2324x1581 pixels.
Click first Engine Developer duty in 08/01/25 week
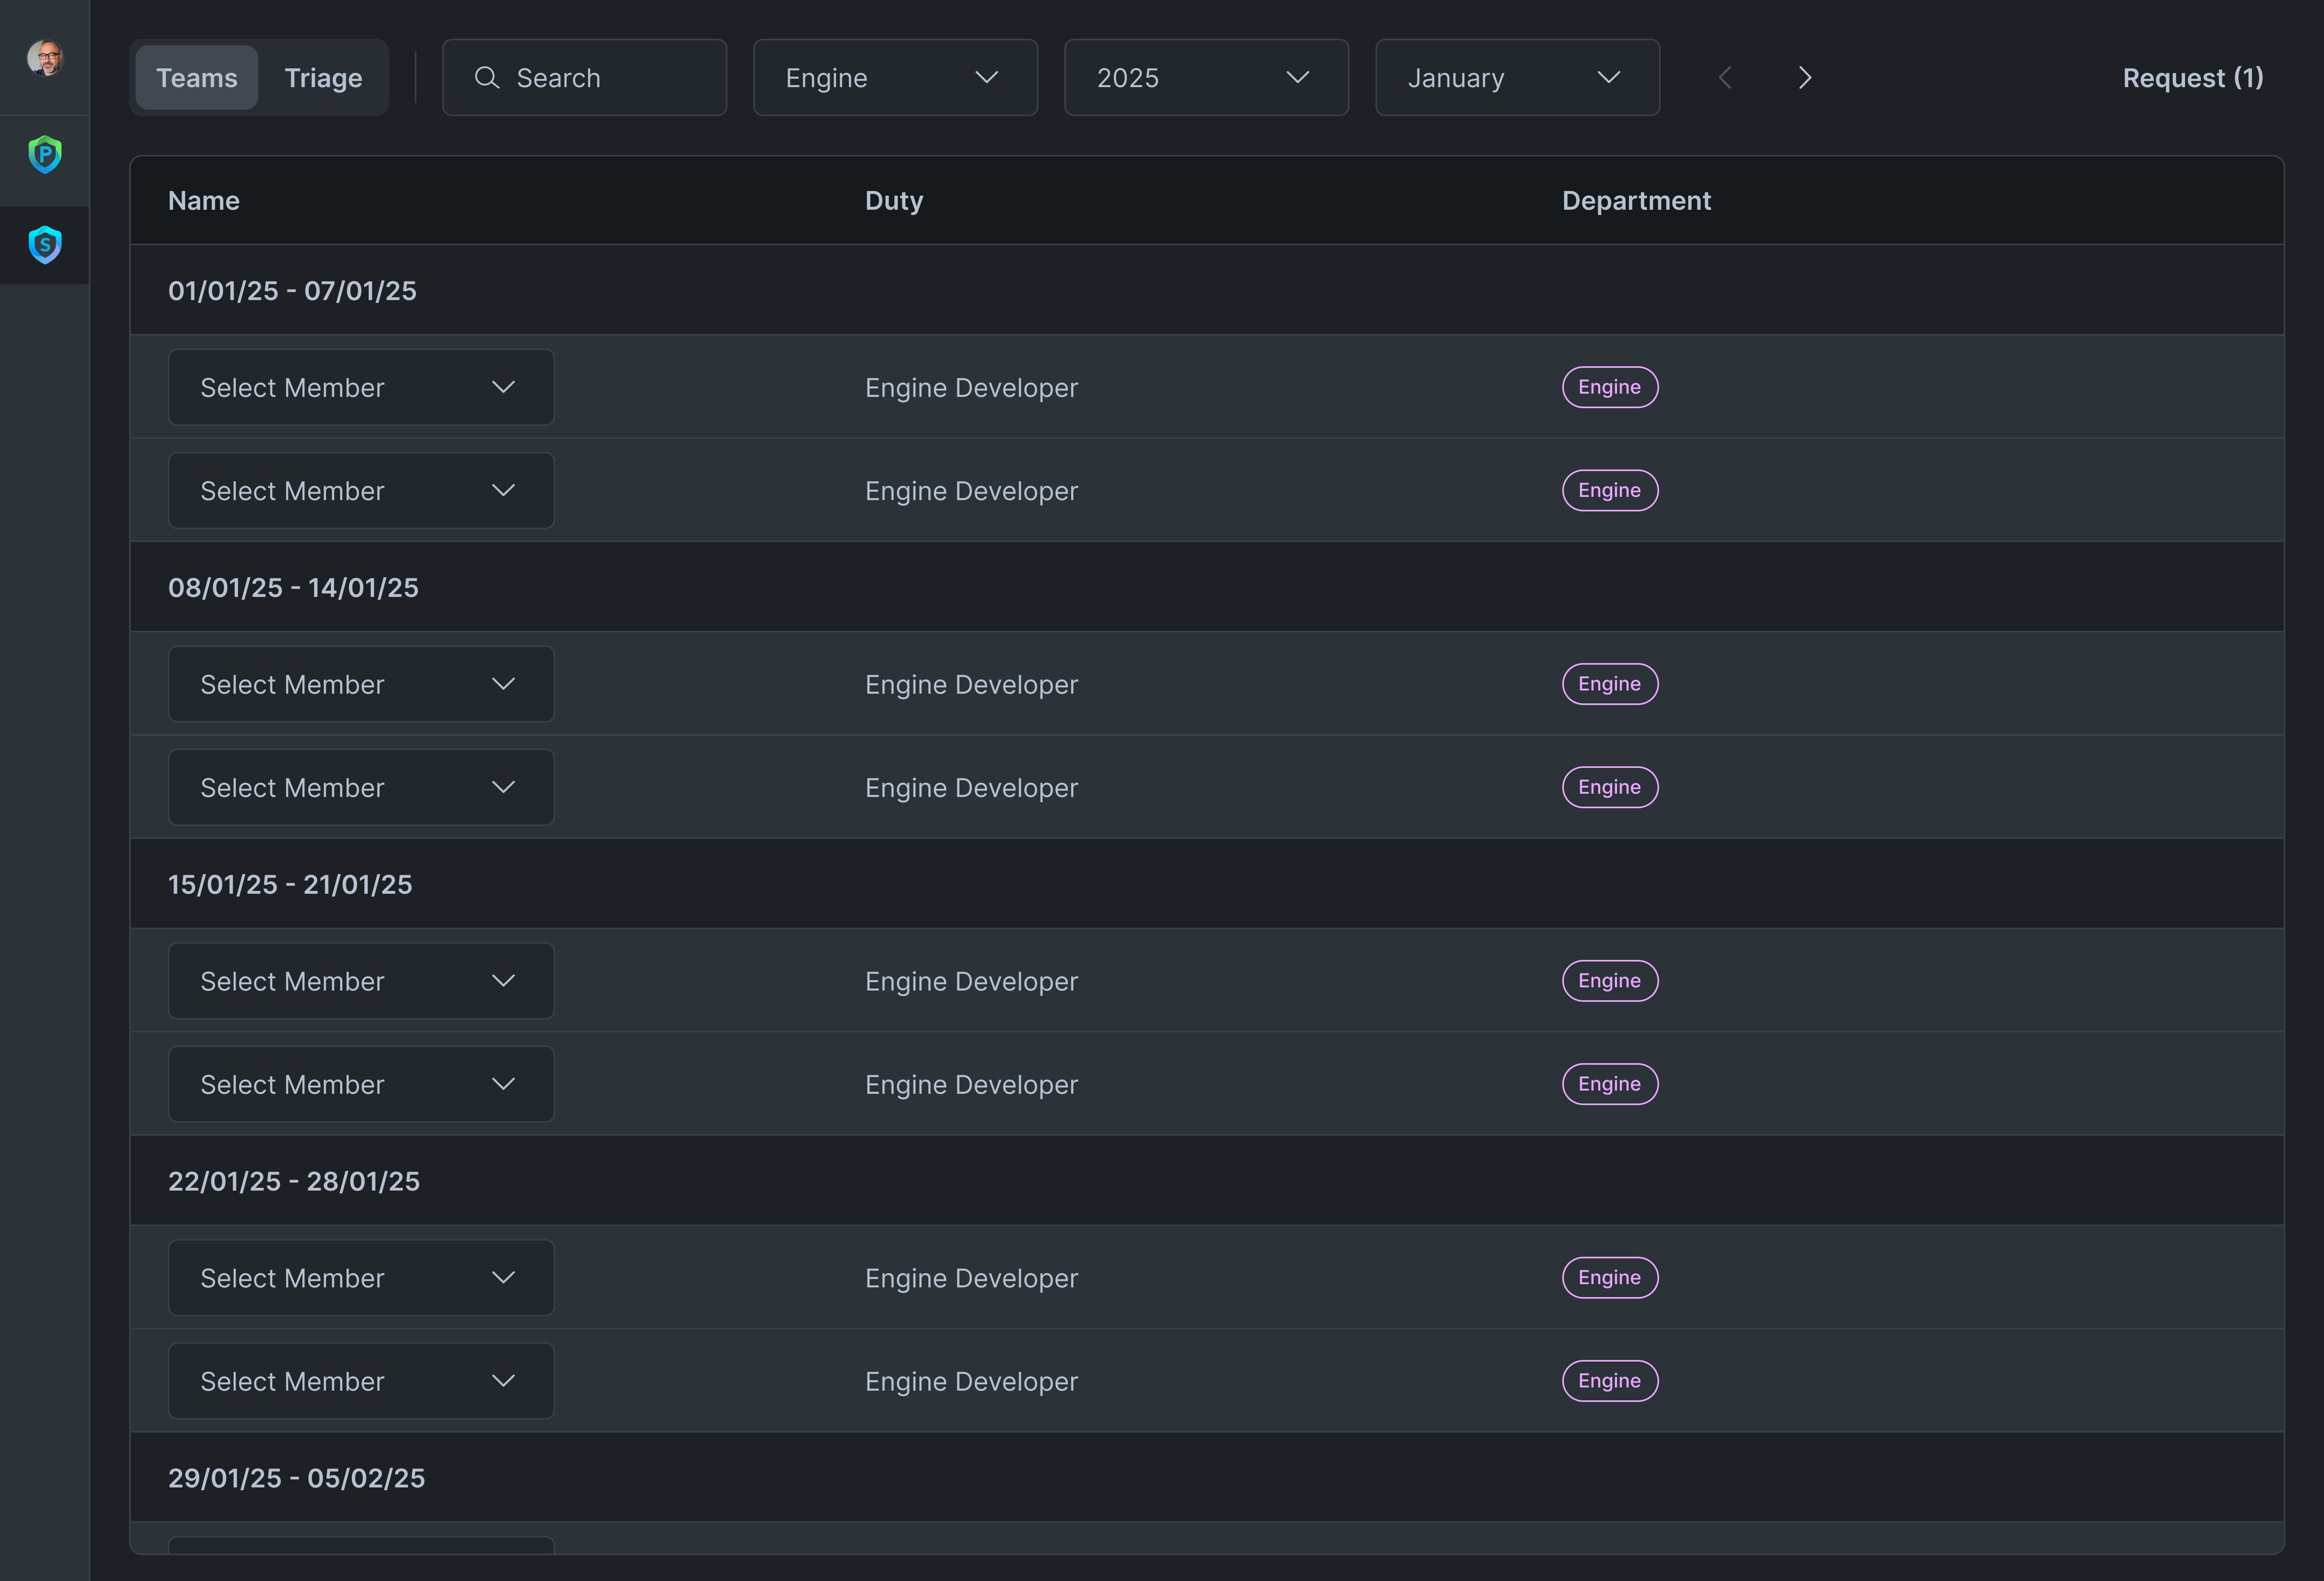[x=971, y=684]
